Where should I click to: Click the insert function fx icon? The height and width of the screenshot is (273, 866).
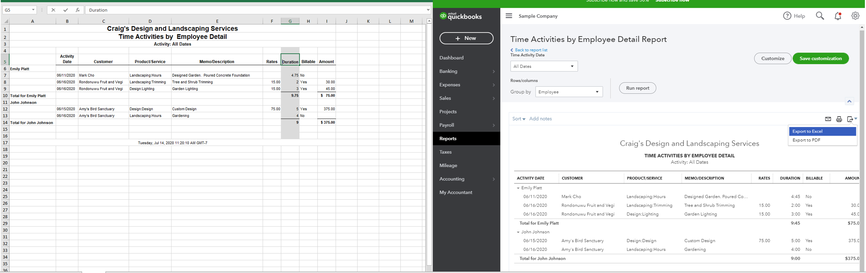tap(78, 10)
